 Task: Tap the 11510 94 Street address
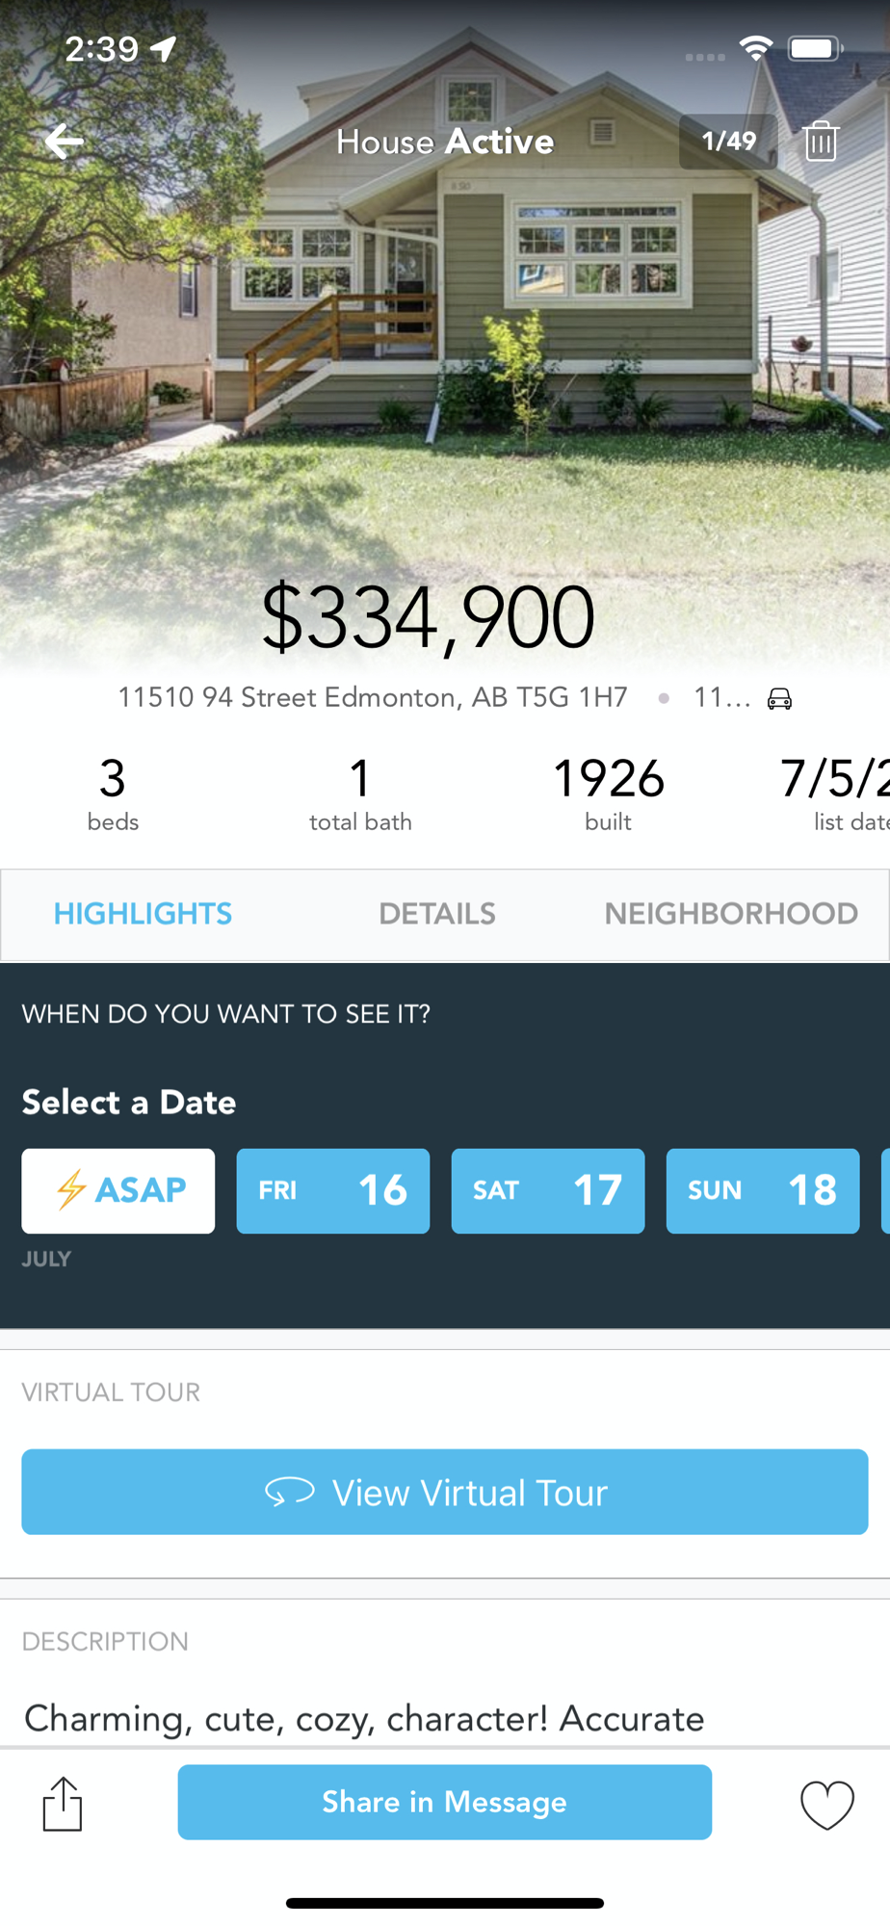[x=373, y=697]
